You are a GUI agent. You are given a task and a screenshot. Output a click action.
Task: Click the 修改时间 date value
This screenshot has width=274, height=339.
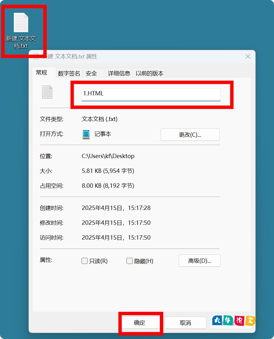click(x=116, y=223)
